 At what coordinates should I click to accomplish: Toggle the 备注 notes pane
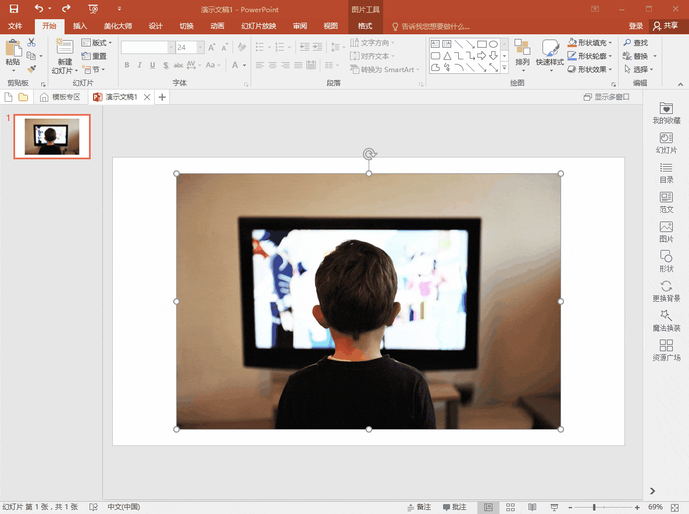click(419, 507)
